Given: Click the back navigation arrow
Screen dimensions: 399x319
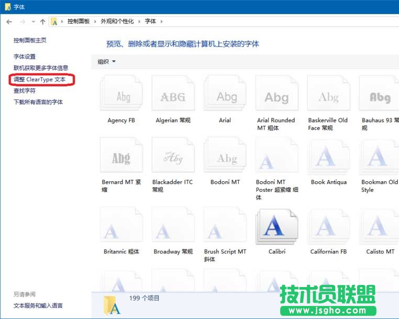Looking at the screenshot, I should click(x=9, y=22).
